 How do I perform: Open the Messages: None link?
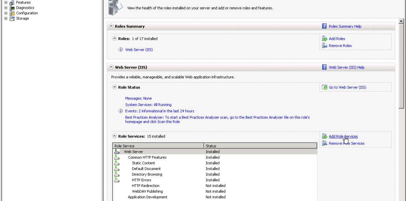[139, 98]
